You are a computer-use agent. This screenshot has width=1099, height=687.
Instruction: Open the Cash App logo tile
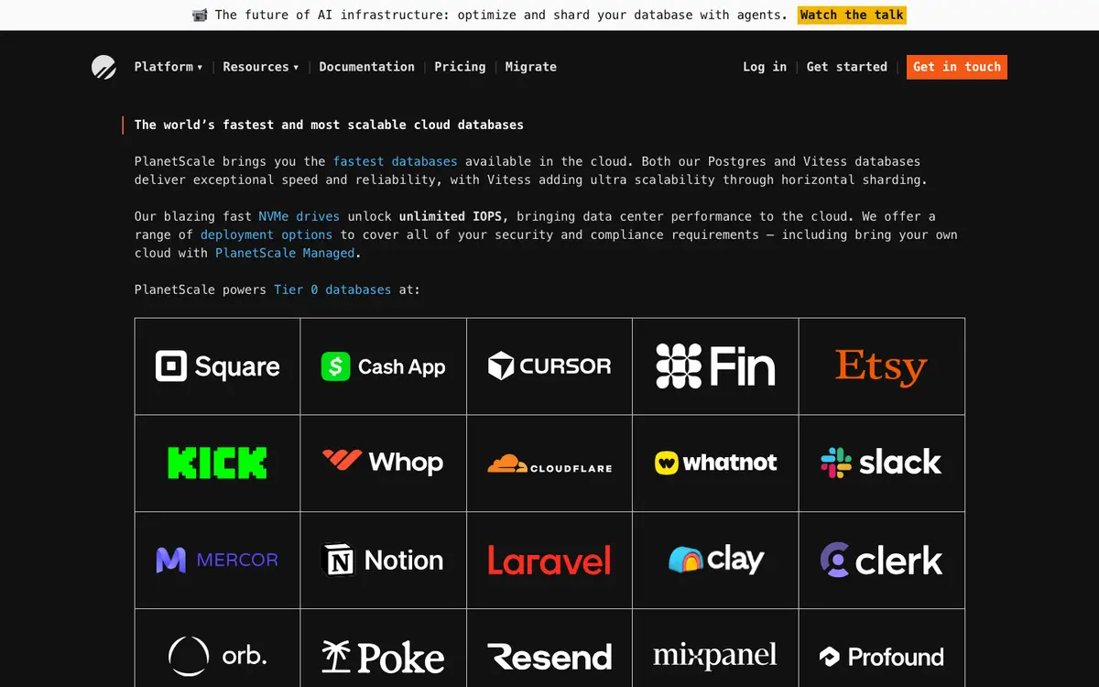tap(384, 366)
